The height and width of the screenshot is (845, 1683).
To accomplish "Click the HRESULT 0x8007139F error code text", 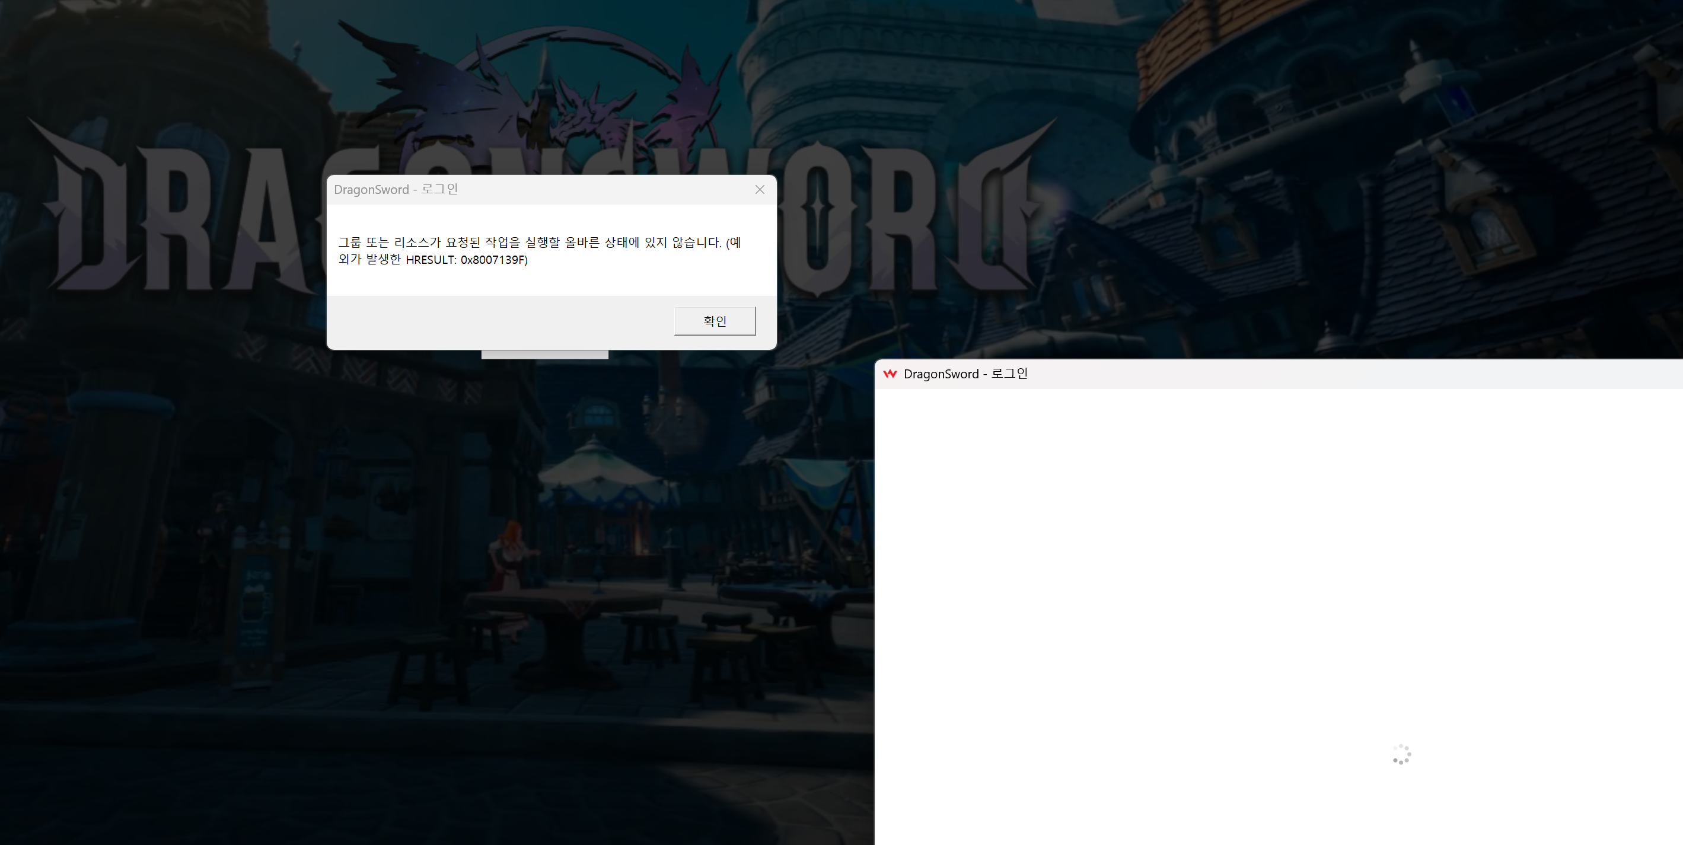I will click(x=466, y=260).
